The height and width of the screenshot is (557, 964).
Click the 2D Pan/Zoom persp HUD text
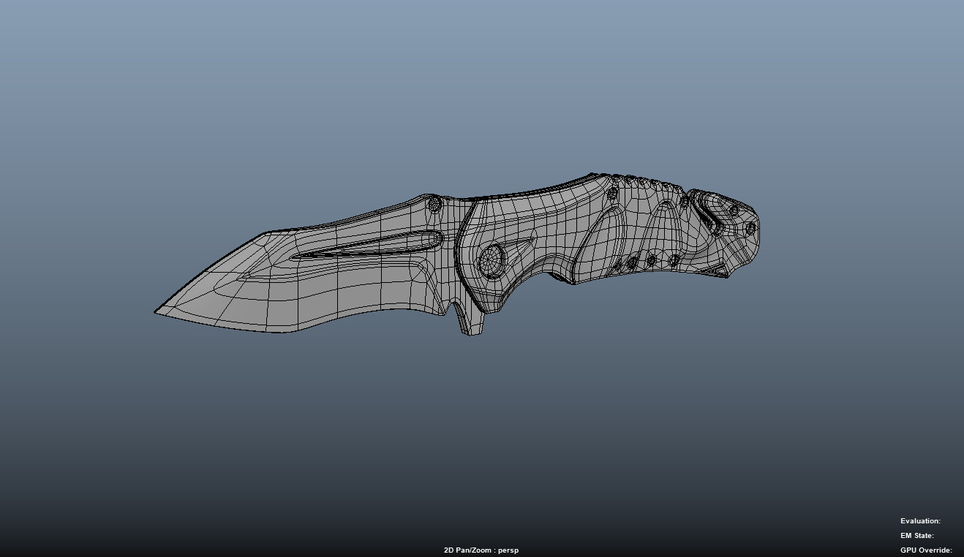click(x=481, y=550)
